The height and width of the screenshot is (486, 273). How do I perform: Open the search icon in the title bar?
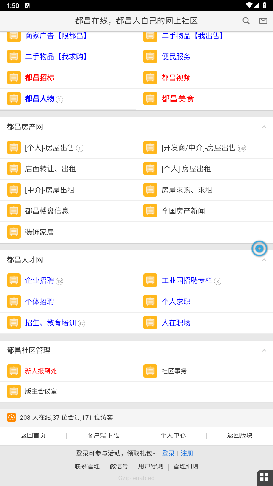click(x=246, y=21)
